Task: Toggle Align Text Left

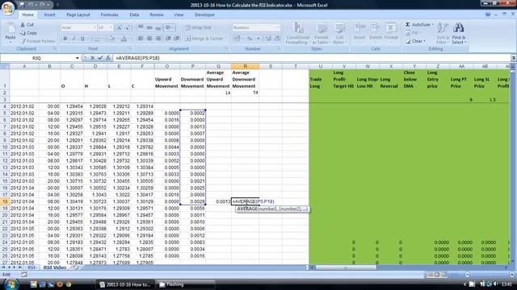Action: pyautogui.click(x=141, y=39)
